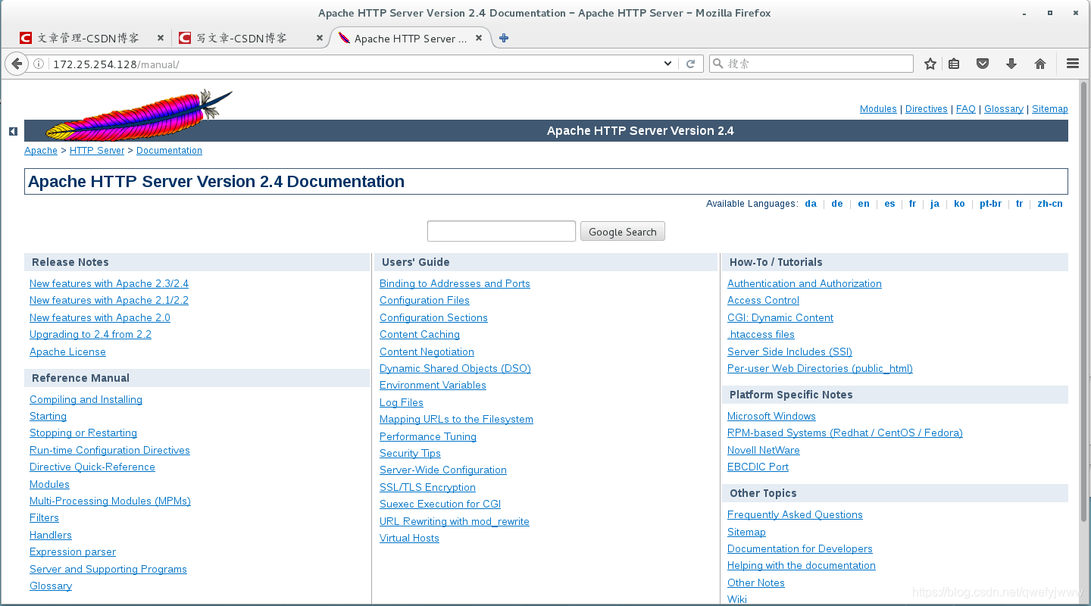The width and height of the screenshot is (1091, 606).
Task: Click in the address bar URL field
Action: [352, 64]
